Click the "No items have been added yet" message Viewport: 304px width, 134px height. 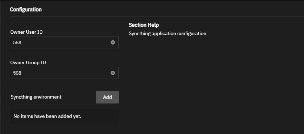tap(47, 116)
